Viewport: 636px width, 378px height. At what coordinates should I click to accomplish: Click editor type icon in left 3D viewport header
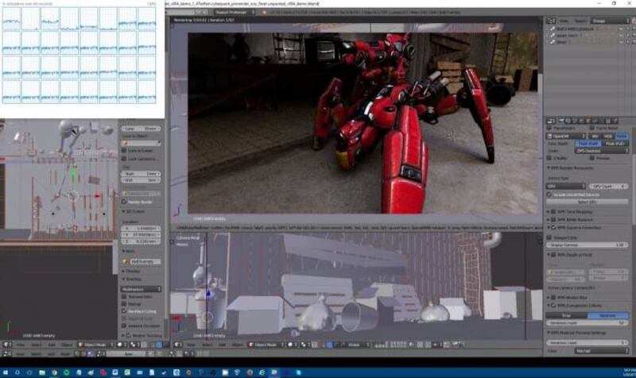pyautogui.click(x=6, y=345)
